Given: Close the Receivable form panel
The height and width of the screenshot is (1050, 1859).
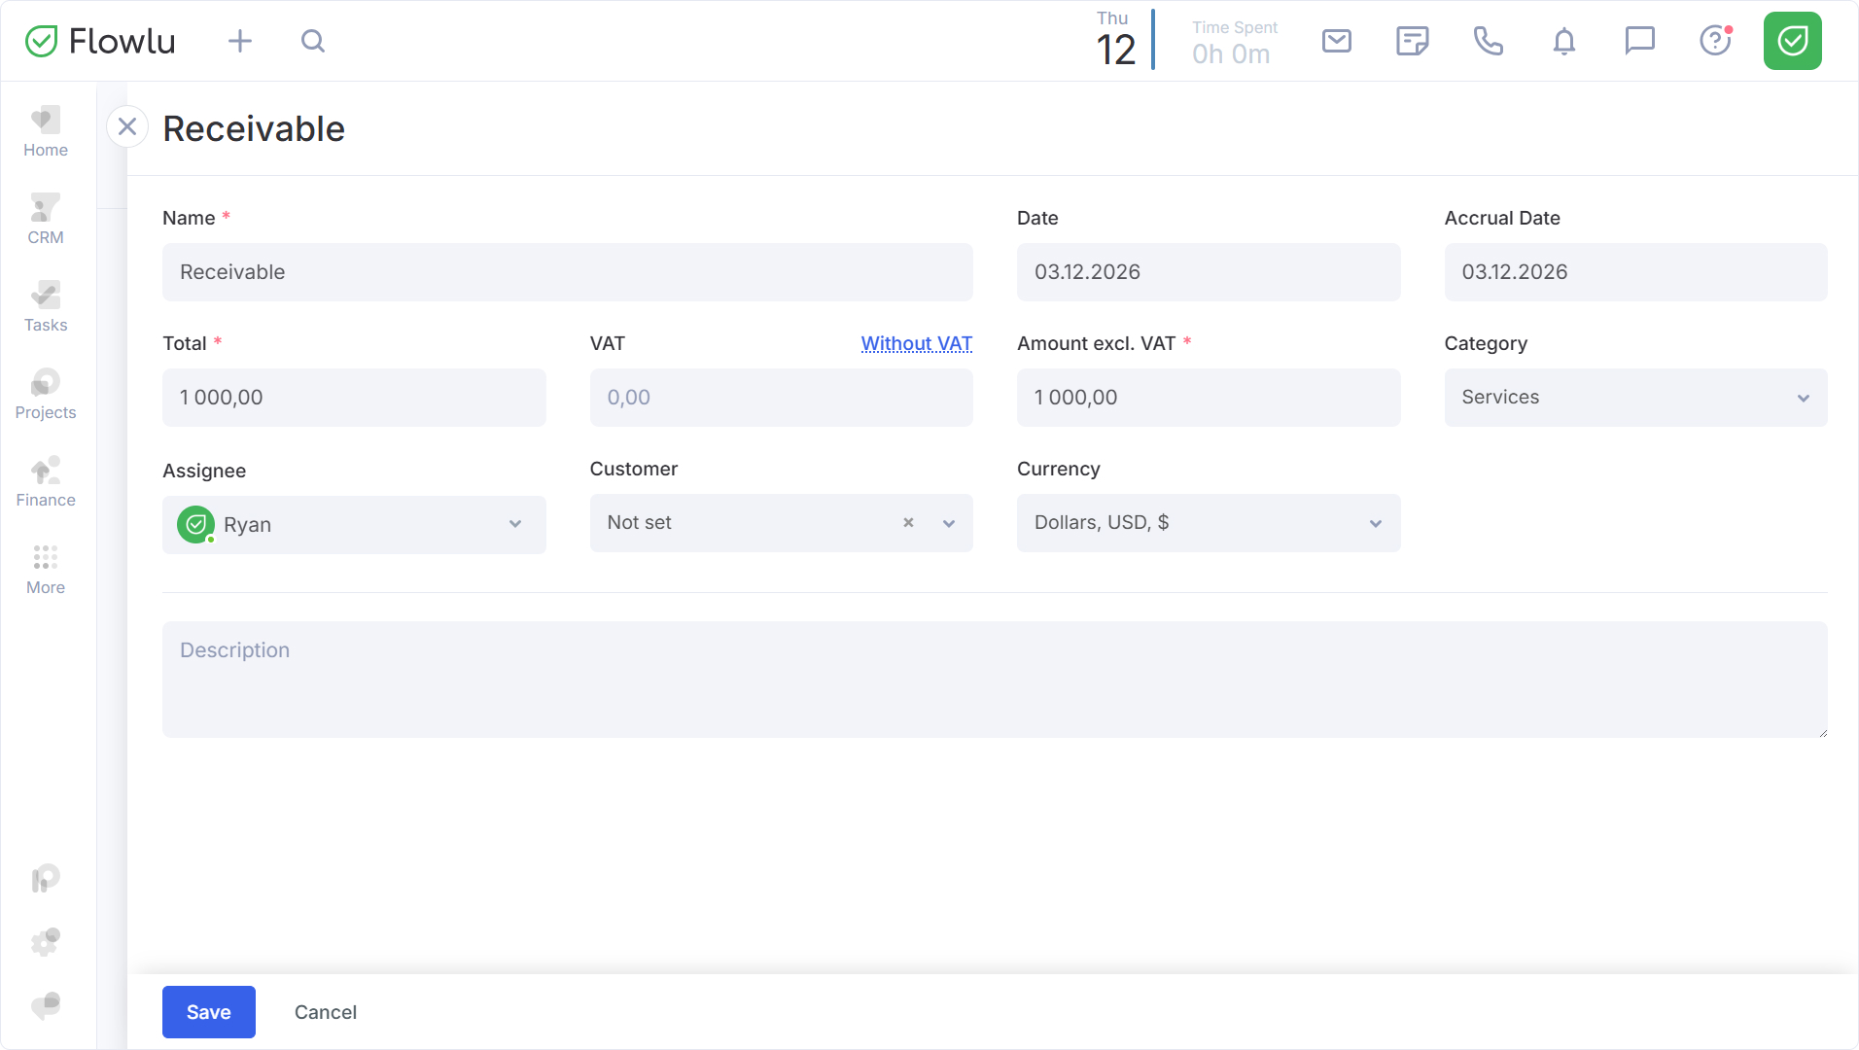Looking at the screenshot, I should click(127, 127).
